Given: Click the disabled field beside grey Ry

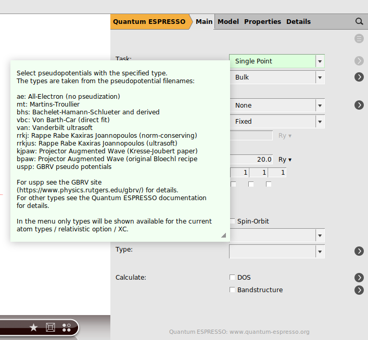Looking at the screenshot, I should coord(251,136).
